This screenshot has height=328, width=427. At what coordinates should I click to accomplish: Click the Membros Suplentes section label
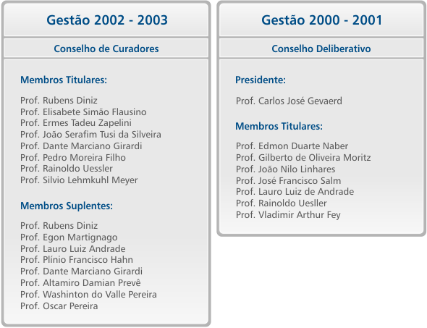click(67, 206)
